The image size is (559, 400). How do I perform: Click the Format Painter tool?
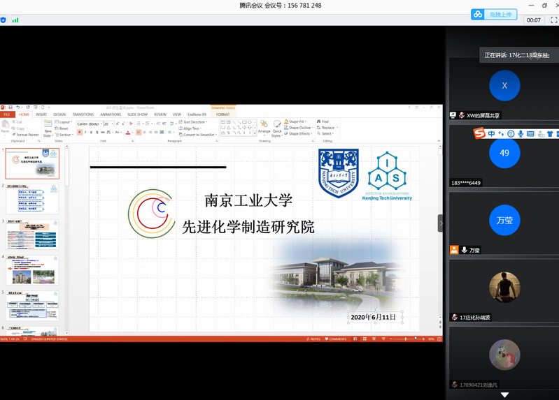tap(25, 135)
